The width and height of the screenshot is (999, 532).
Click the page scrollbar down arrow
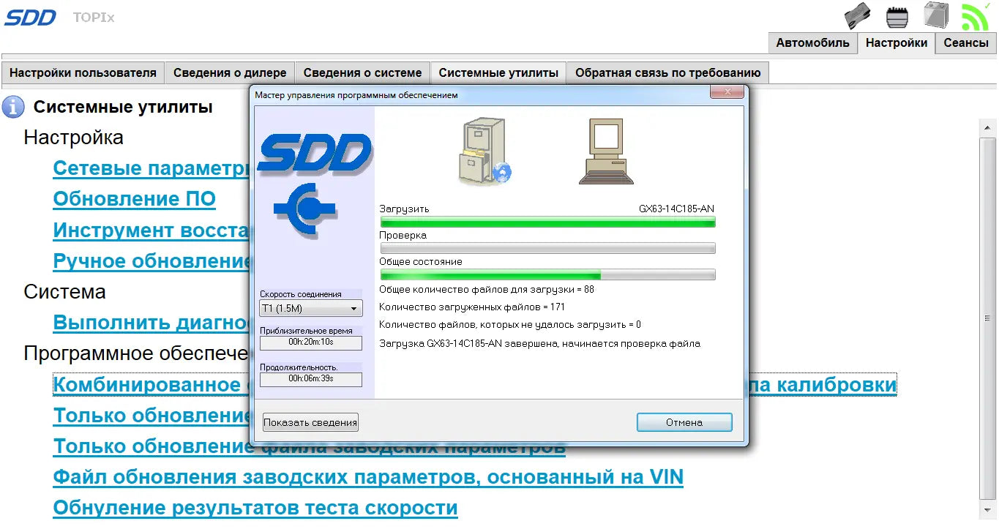[987, 510]
